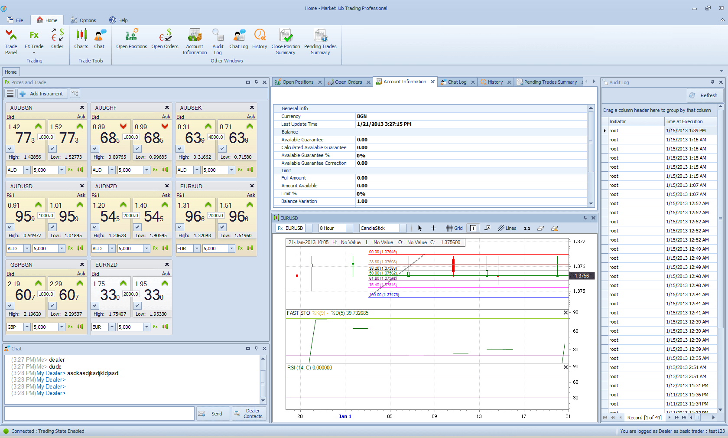Go to next record in Audit Log navigator
Screen dimensions: 728x438
tap(669, 418)
